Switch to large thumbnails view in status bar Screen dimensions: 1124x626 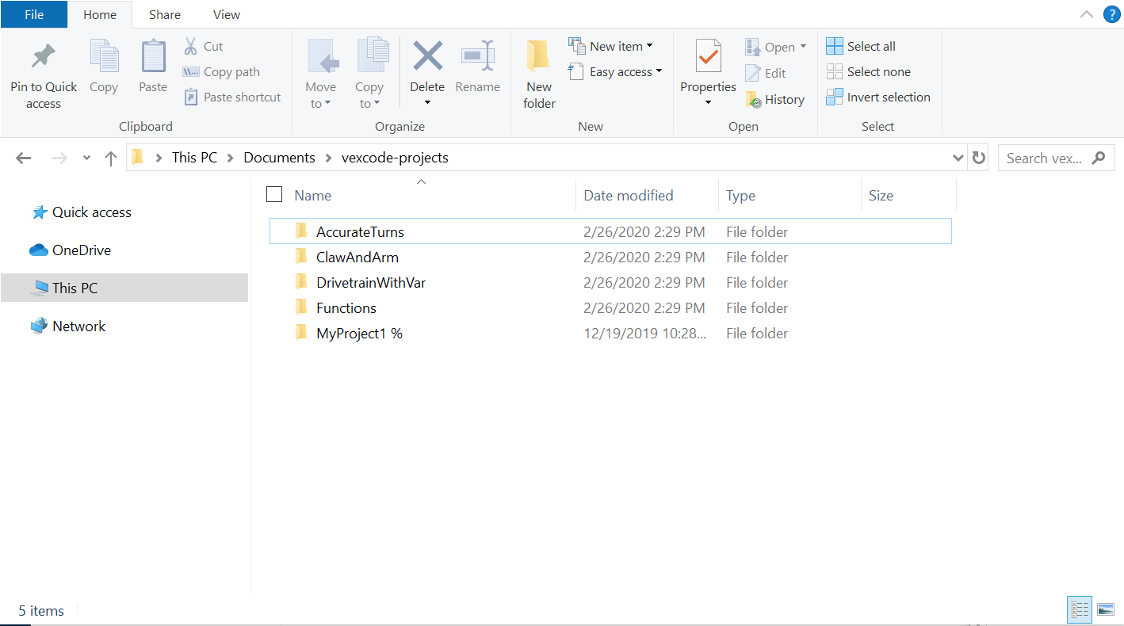click(1105, 609)
